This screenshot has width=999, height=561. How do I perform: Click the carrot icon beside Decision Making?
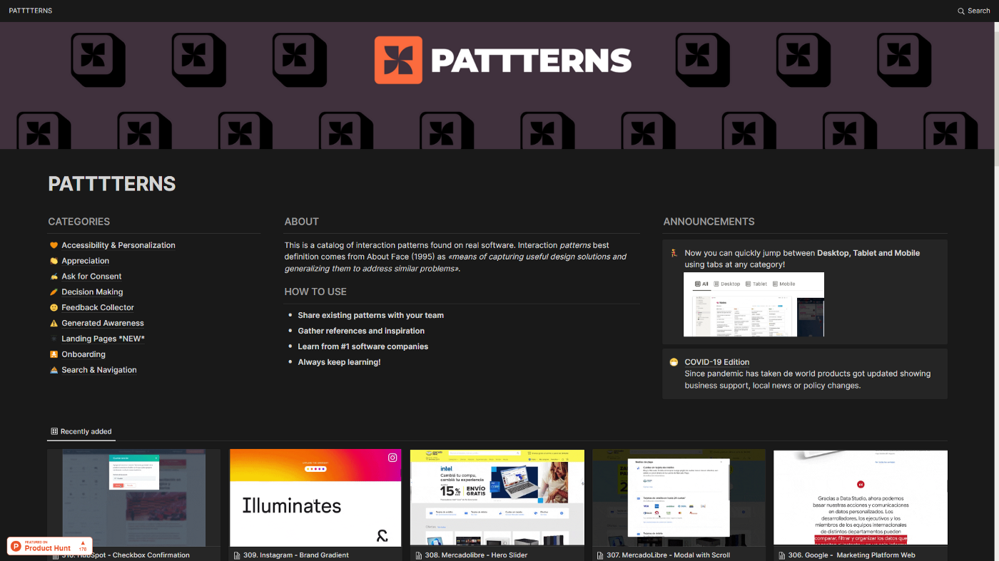[54, 292]
